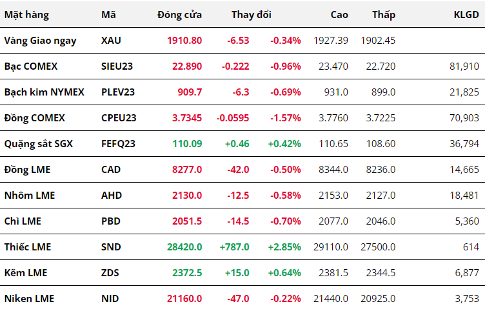The width and height of the screenshot is (485, 313).
Task: Click the "Thay đổi" column header
Action: point(252,15)
